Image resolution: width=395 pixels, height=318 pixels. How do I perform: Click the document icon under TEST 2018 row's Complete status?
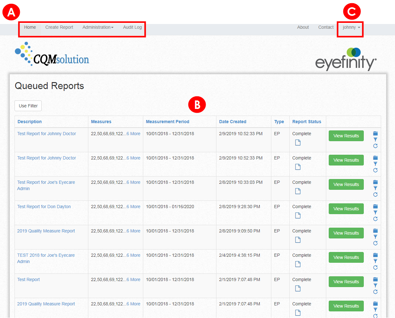coord(298,264)
